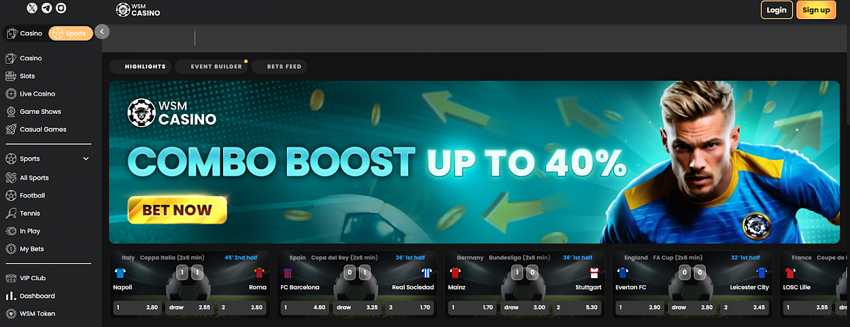Click the Bet Now banner button
The width and height of the screenshot is (850, 327).
[177, 210]
